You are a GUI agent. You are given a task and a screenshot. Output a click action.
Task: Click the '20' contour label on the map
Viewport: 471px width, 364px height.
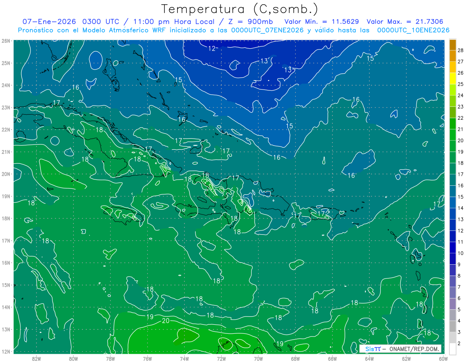click(165, 321)
